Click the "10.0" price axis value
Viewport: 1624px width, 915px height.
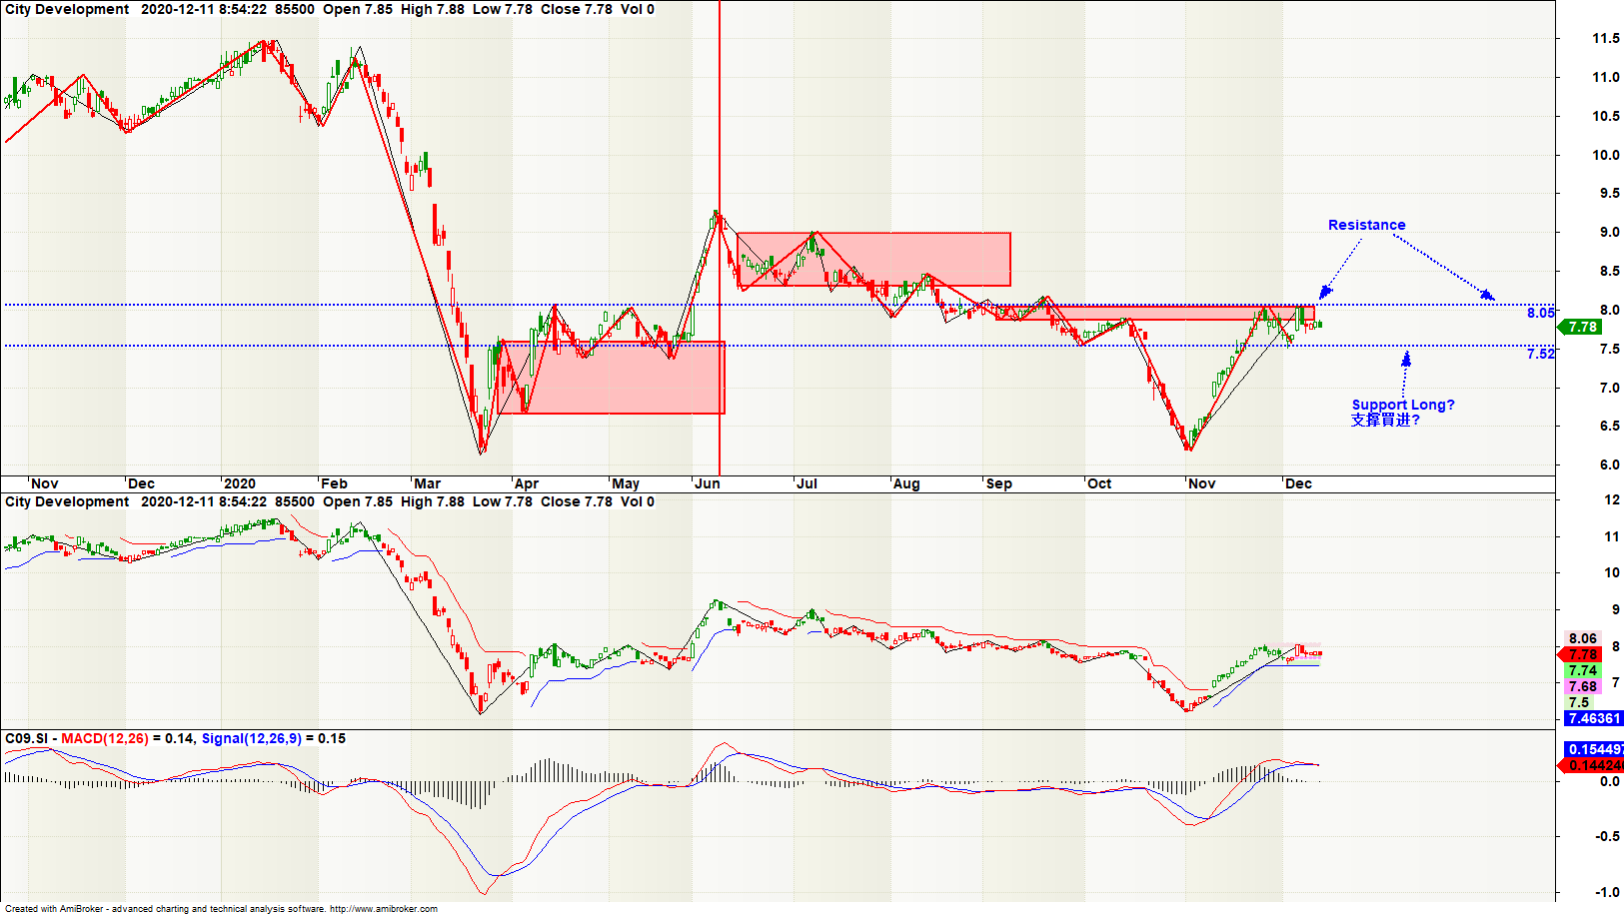pyautogui.click(x=1606, y=155)
